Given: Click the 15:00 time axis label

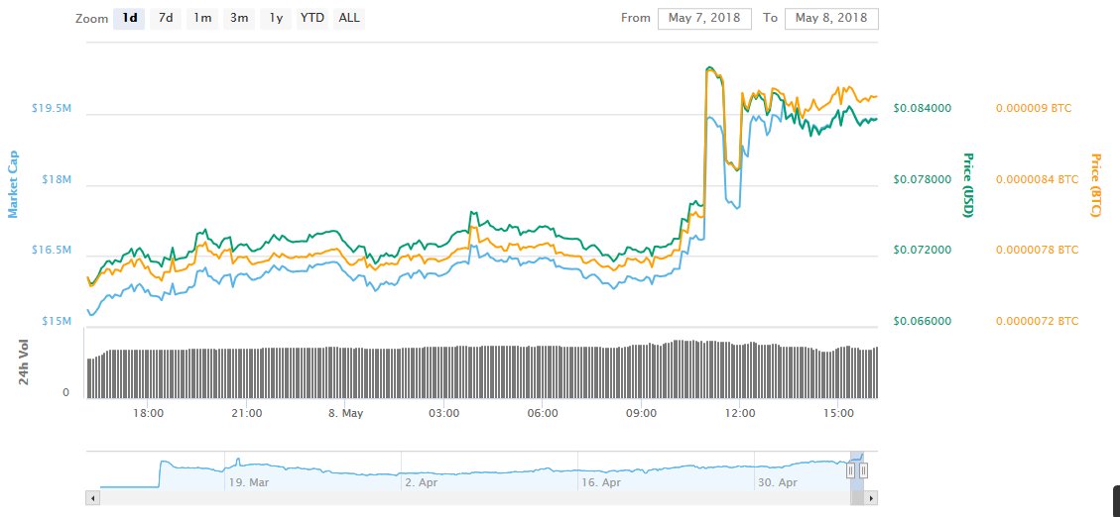Looking at the screenshot, I should coord(838,413).
